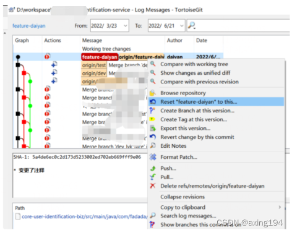The height and width of the screenshot is (233, 292).
Task: Click the Pull icon
Action: pyautogui.click(x=153, y=177)
